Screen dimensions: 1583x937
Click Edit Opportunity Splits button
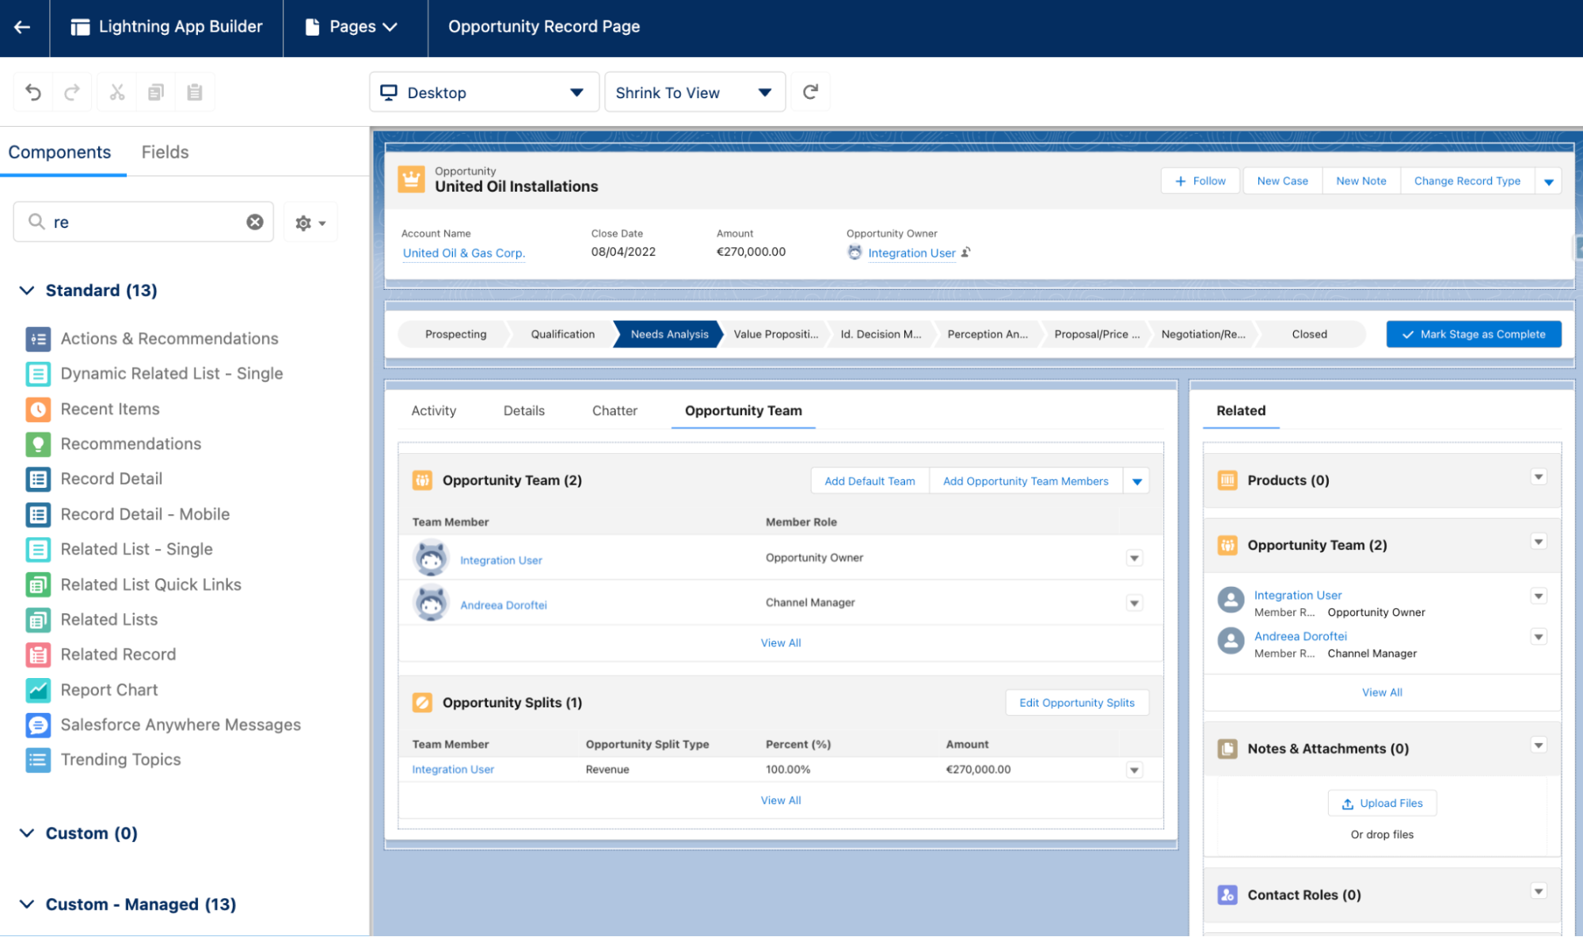(x=1077, y=703)
